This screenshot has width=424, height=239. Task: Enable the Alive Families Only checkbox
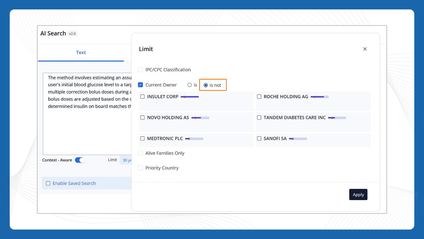[140, 153]
